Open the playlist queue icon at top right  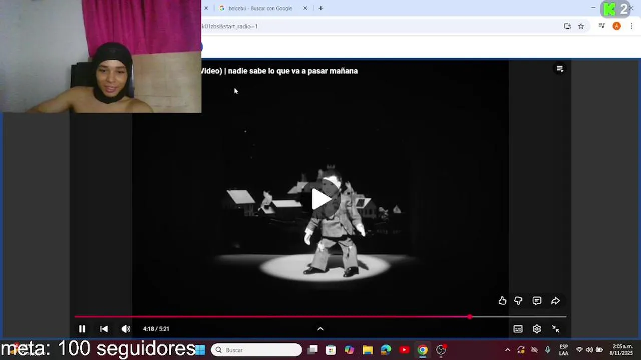560,69
